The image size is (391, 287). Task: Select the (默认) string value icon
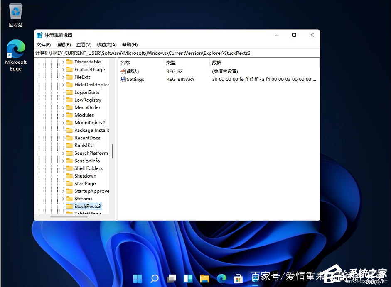[x=123, y=71]
